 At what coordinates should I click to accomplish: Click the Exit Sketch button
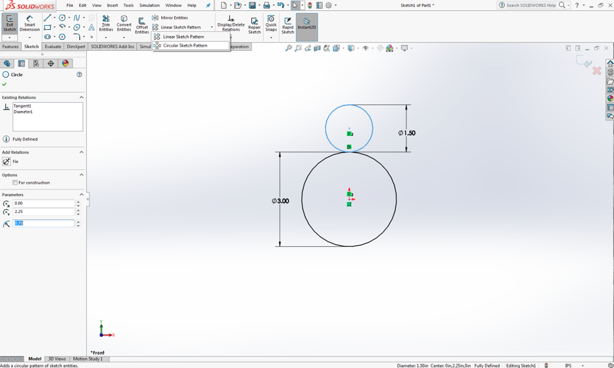pos(9,24)
